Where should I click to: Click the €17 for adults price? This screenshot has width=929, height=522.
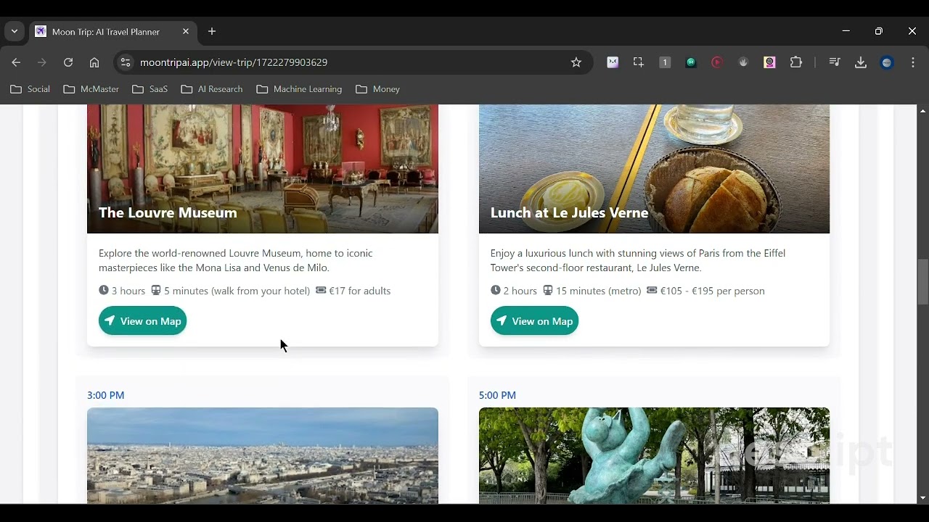pyautogui.click(x=353, y=291)
